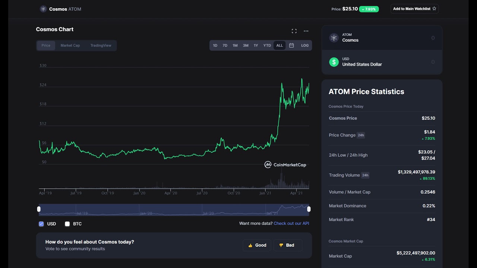This screenshot has width=477, height=268.
Task: Open the Check out our API link
Action: click(x=291, y=223)
